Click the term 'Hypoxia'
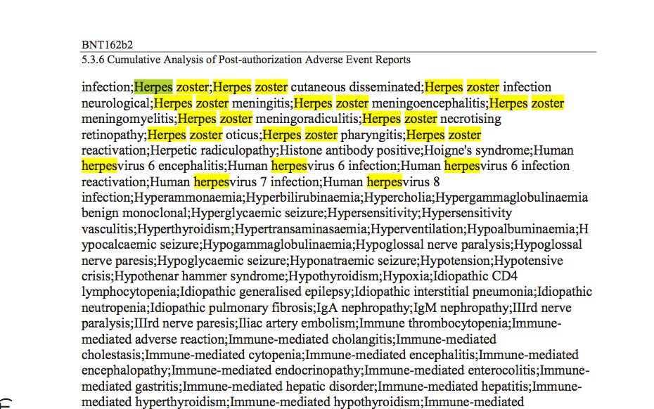 [x=406, y=276]
